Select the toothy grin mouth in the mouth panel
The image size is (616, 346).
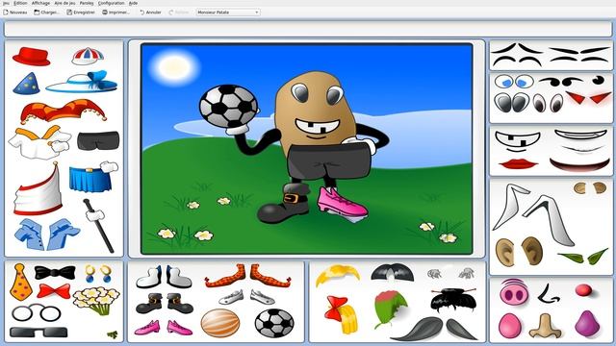518,141
